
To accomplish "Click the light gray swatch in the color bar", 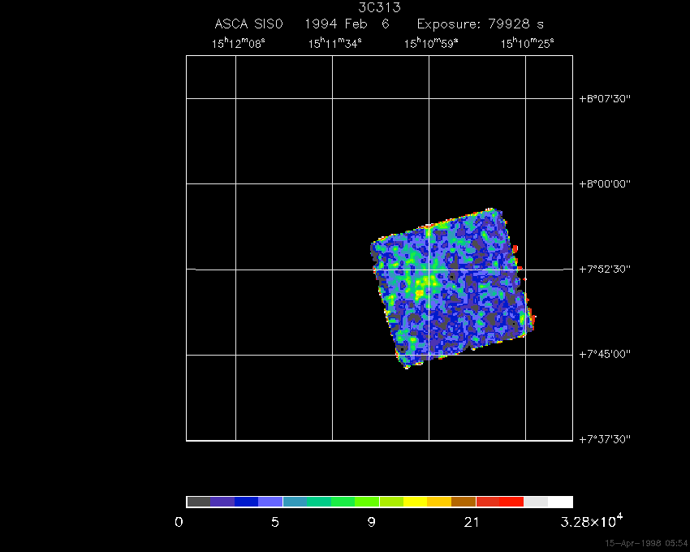I will (536, 502).
